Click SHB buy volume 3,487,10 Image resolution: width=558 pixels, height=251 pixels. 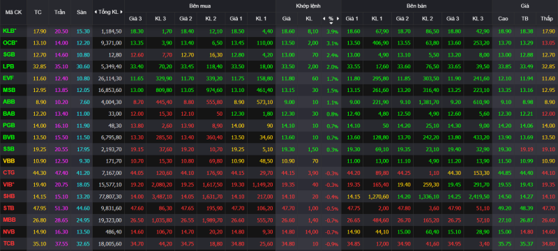pyautogui.click(x=161, y=196)
